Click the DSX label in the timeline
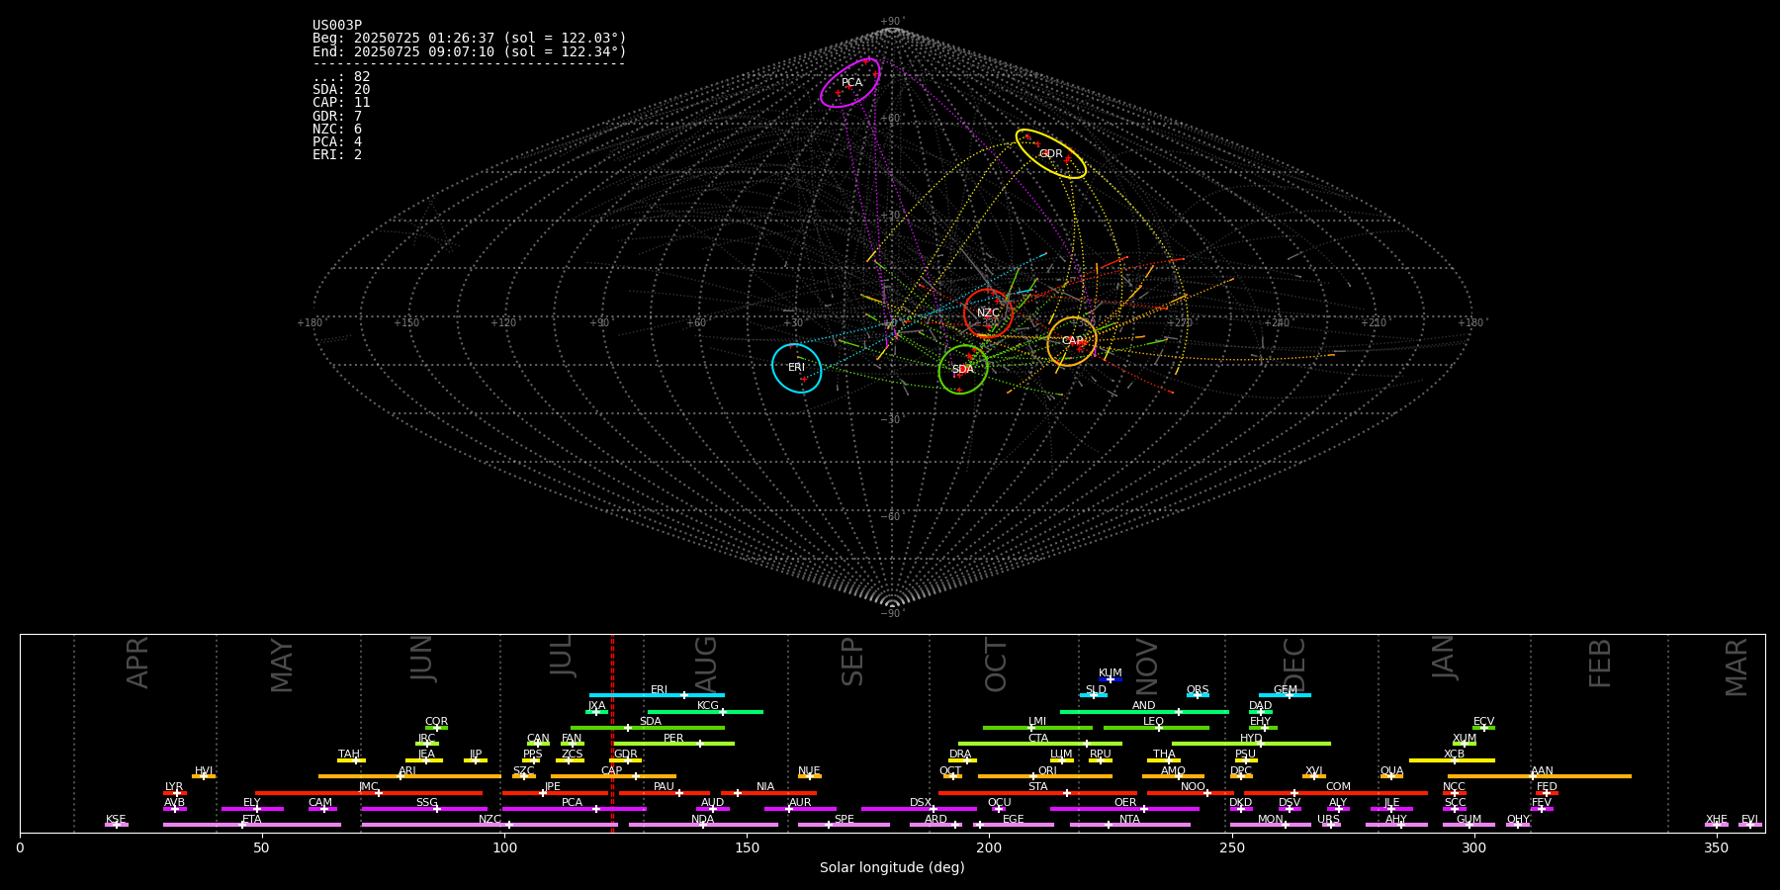This screenshot has width=1780, height=890. (x=921, y=803)
